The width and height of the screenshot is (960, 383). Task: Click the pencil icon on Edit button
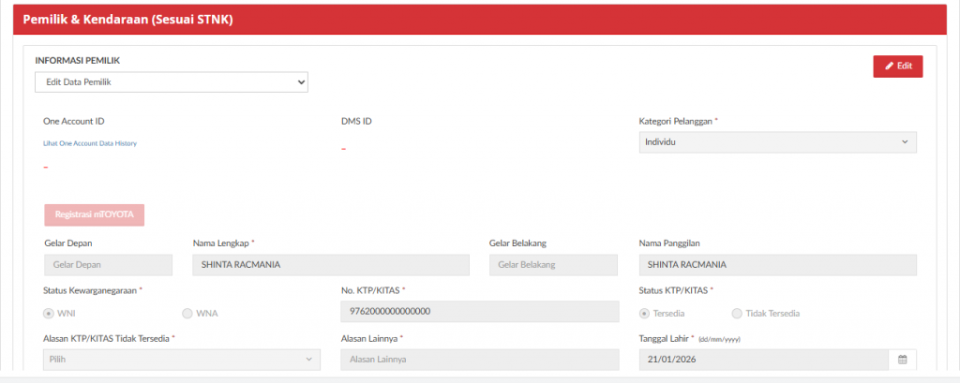[x=889, y=66]
